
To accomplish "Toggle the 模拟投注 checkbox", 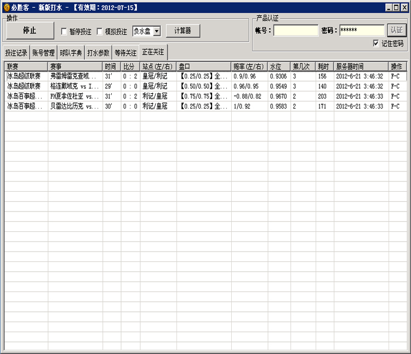I will (100, 32).
